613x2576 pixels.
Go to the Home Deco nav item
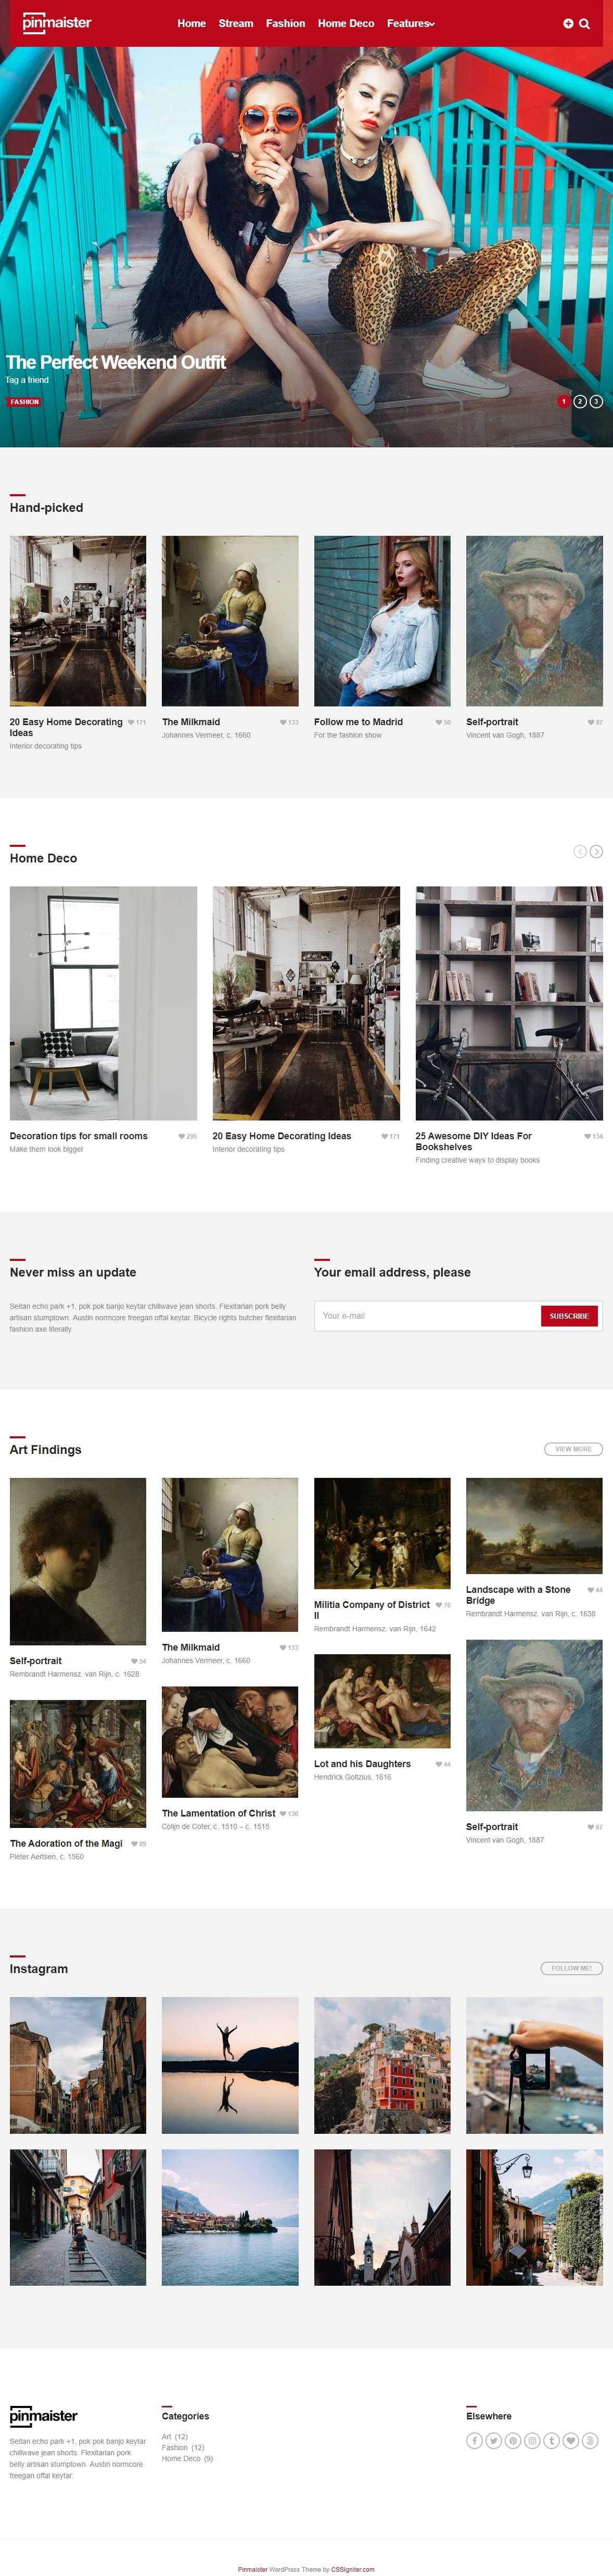(346, 23)
